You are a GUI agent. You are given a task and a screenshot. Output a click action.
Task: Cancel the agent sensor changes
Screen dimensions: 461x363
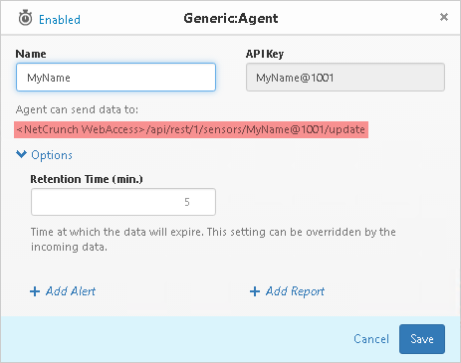coord(371,339)
